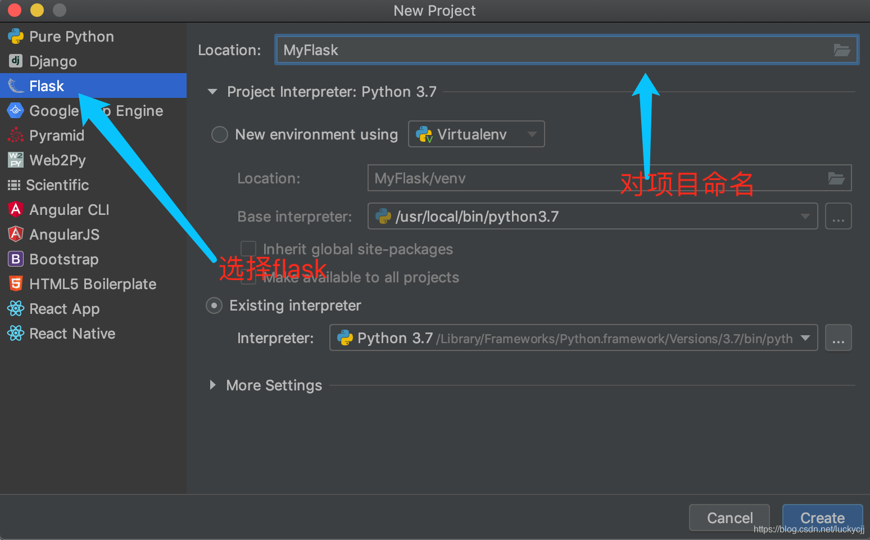Viewport: 870px width, 540px height.
Task: Select HTML5 Boilerplate project type
Action: tap(93, 284)
